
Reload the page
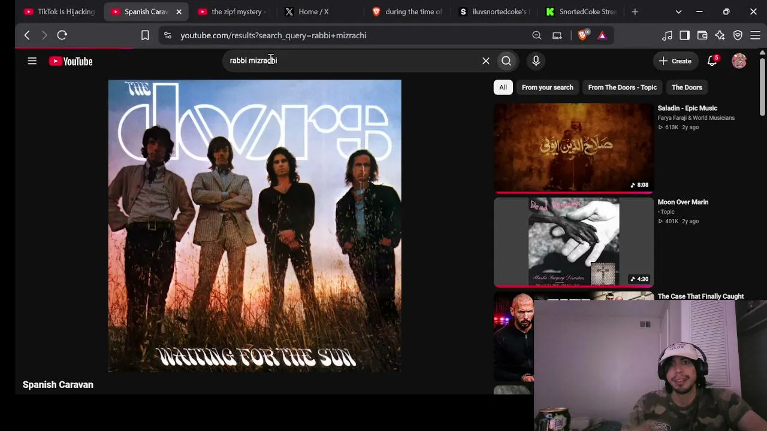[62, 35]
